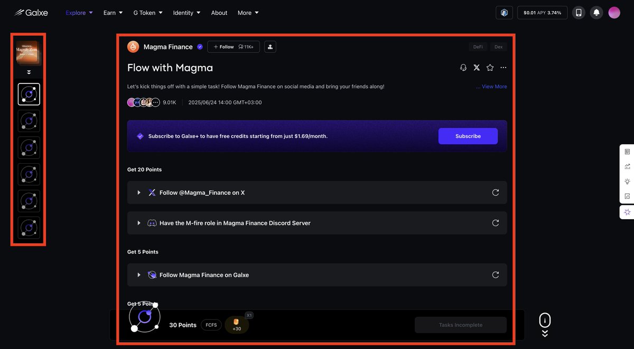The image size is (634, 349).
Task: Click the Dex category tag
Action: pyautogui.click(x=499, y=47)
